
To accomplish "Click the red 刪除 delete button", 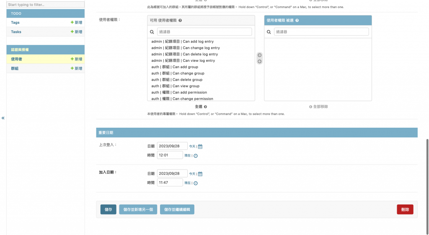I will (x=405, y=210).
